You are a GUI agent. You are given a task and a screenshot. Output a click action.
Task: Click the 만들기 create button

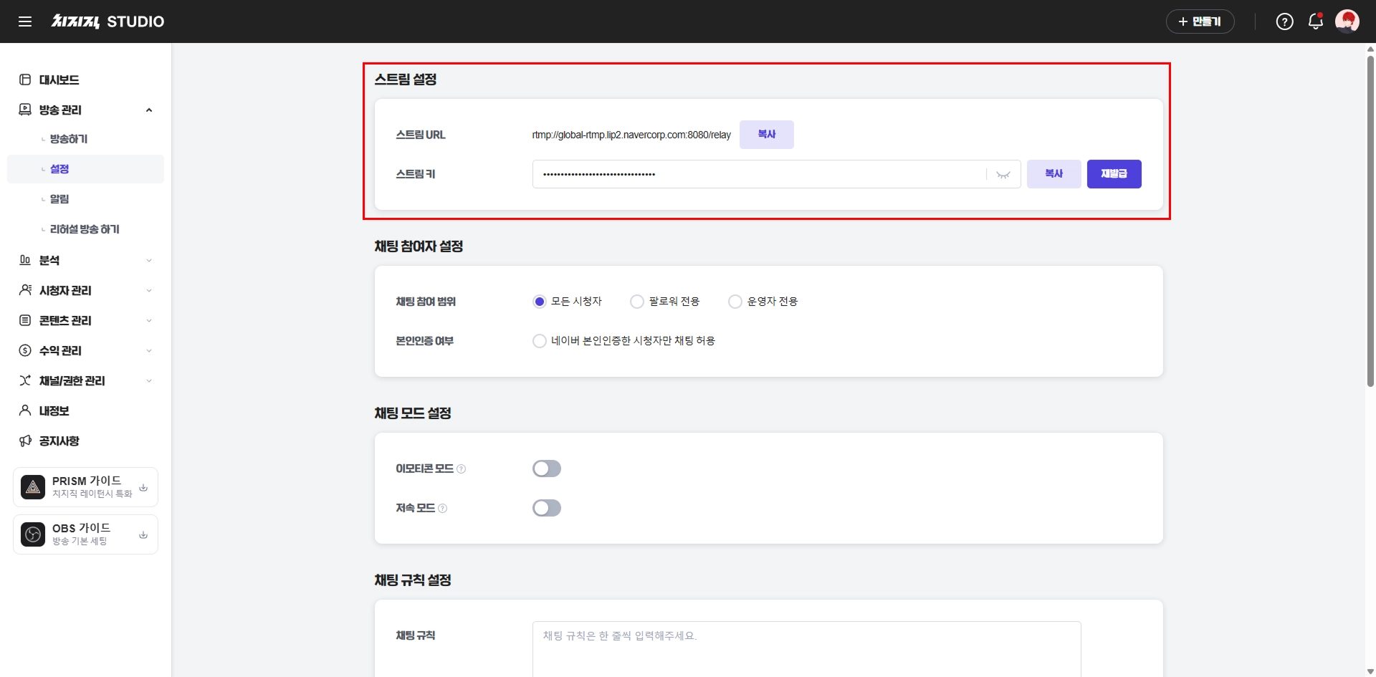coord(1200,21)
